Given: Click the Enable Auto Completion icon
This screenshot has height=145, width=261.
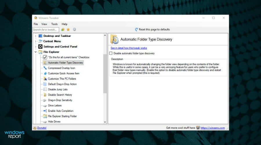Looking at the screenshot, I should tap(45, 111).
